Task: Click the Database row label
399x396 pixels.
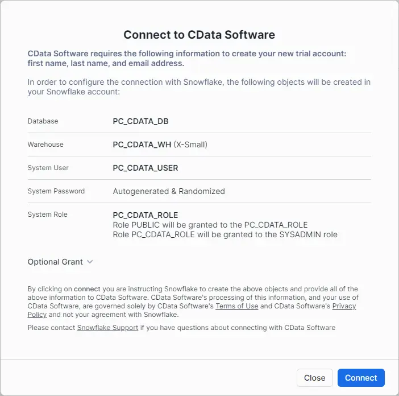Action: pos(43,121)
